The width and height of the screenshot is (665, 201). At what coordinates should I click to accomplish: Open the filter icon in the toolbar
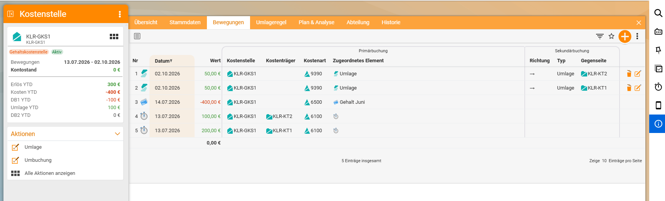click(600, 36)
